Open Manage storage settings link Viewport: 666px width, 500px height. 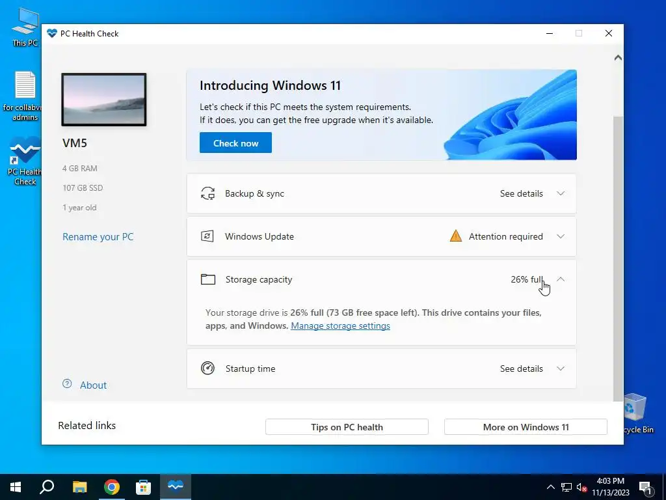tap(340, 326)
